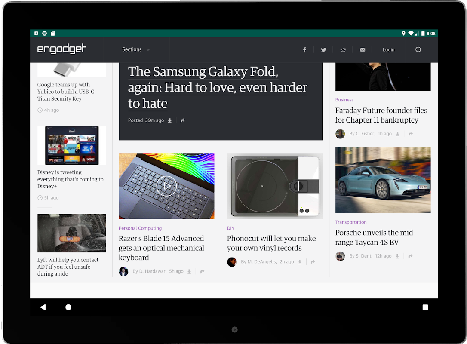This screenshot has width=467, height=344.
Task: Click the Posted 39m ago text
Action: point(146,120)
